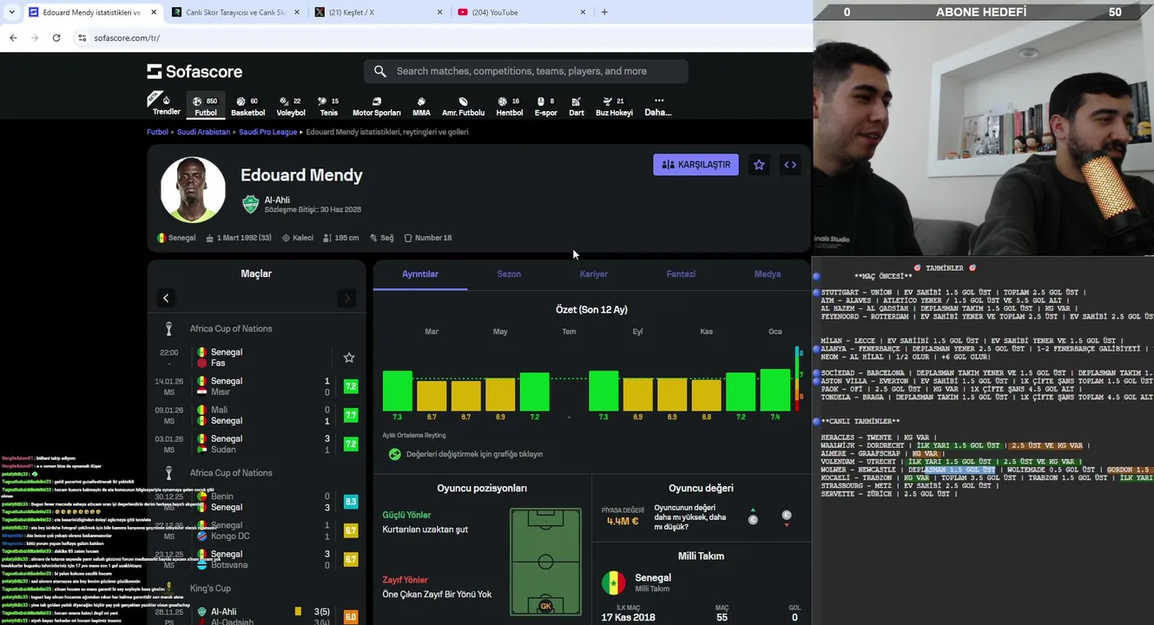Go to next matches arrow
This screenshot has height=625, width=1154.
pos(346,298)
